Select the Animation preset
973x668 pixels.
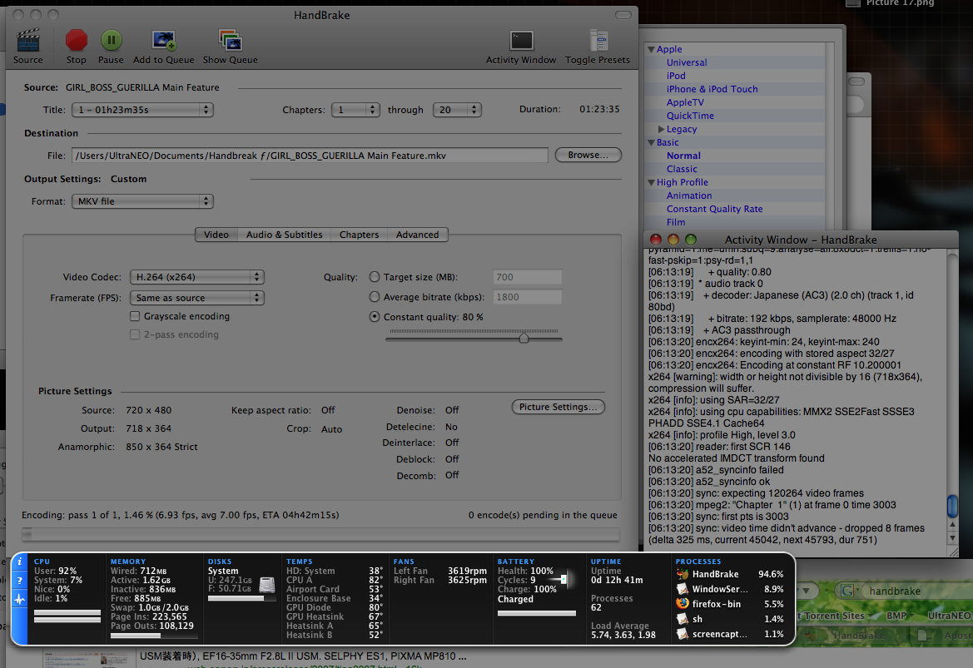688,195
